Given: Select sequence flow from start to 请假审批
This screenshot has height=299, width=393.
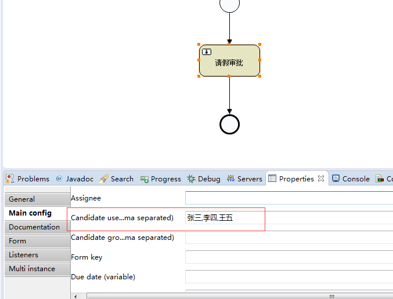Looking at the screenshot, I should (229, 27).
